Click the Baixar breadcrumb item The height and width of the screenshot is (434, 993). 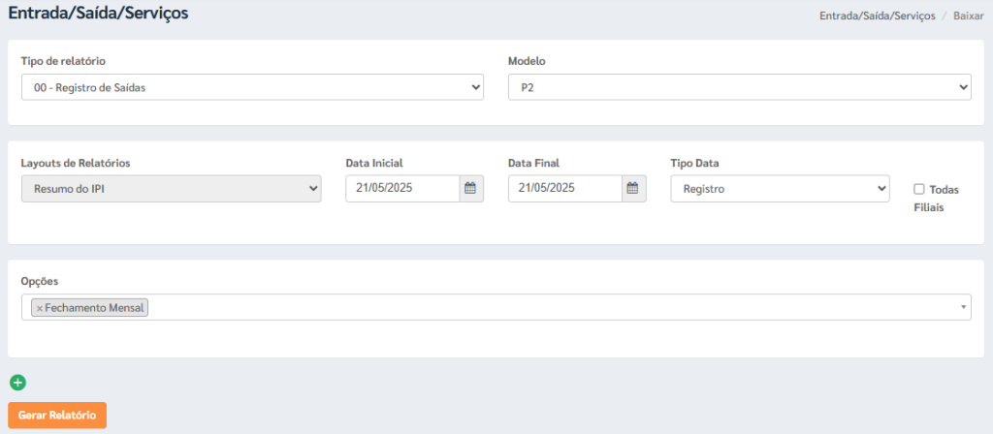click(x=969, y=15)
